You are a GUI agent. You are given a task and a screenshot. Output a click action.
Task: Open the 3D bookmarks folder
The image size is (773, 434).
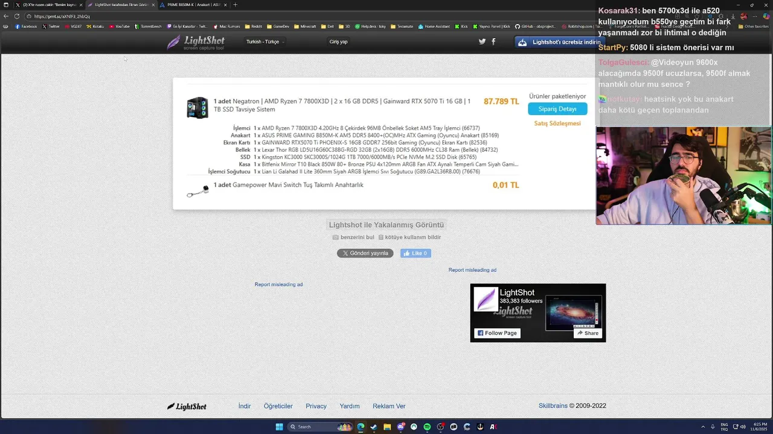click(344, 27)
